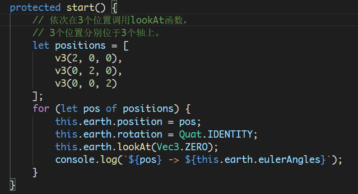The height and width of the screenshot is (194, 358).
Task: Click the for loop's closing brace
Action: [36, 172]
